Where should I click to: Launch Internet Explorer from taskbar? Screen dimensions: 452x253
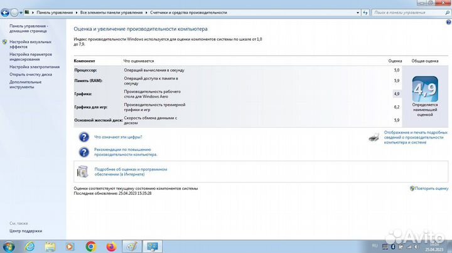[30, 247]
